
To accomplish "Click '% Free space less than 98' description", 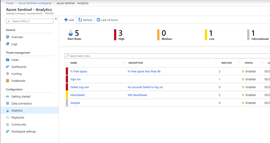I will pyautogui.click(x=144, y=71).
